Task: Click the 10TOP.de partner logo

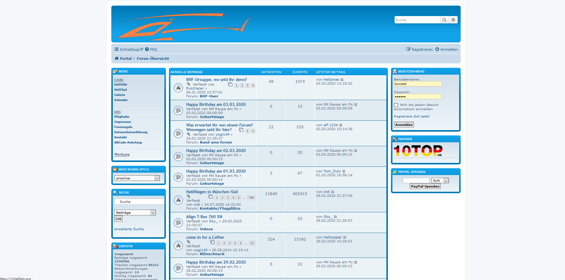Action: tap(418, 151)
